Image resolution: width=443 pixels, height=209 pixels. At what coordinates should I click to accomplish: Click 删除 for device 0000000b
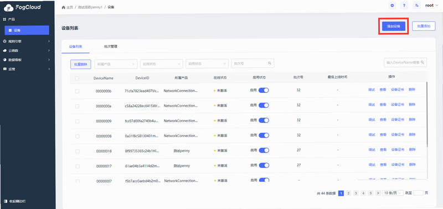[412, 90]
